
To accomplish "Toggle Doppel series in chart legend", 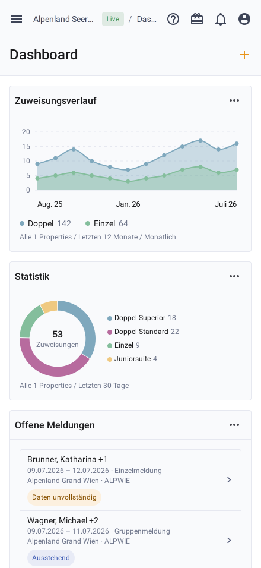I will [45, 223].
